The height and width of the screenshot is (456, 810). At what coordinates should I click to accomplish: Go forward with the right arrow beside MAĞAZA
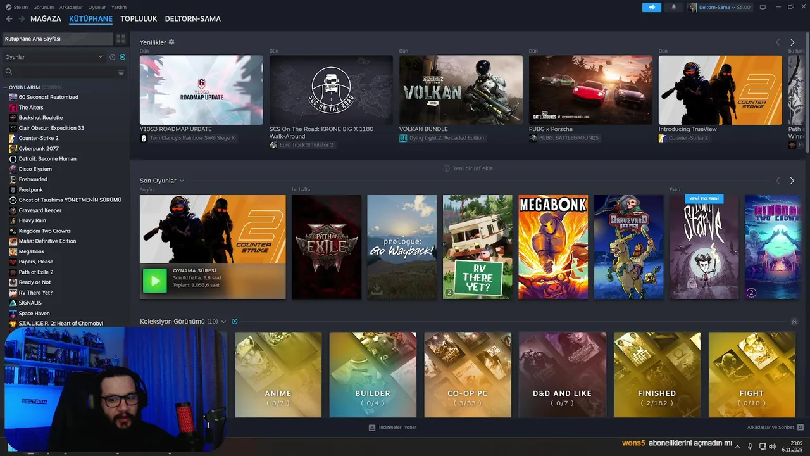[x=20, y=19]
